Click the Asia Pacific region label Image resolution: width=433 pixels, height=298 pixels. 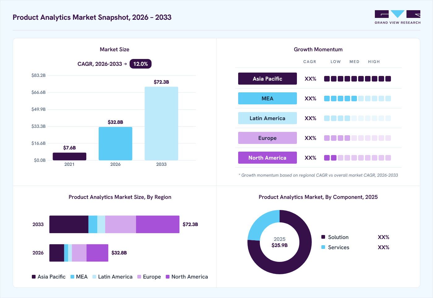point(268,79)
